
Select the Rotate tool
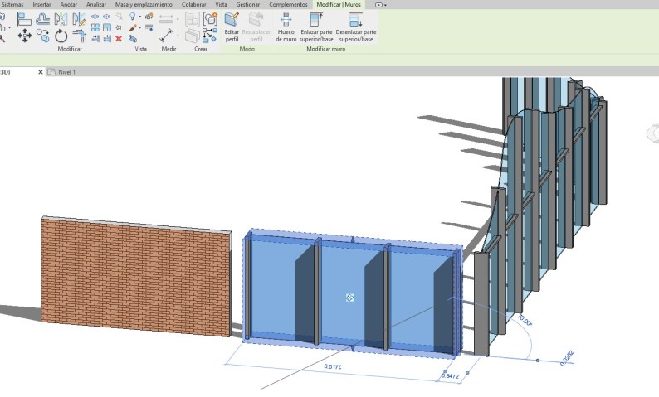pyautogui.click(x=61, y=36)
